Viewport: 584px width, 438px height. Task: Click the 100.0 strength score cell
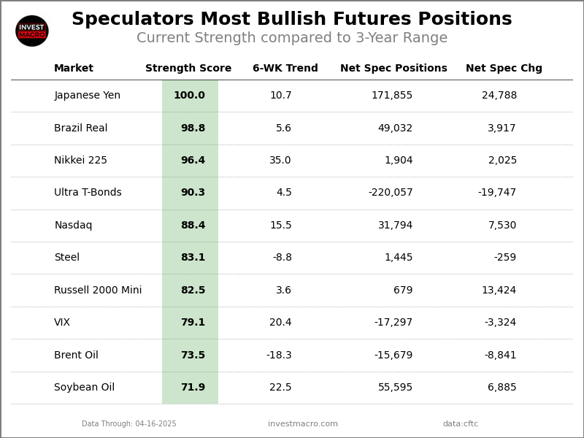[x=190, y=96]
